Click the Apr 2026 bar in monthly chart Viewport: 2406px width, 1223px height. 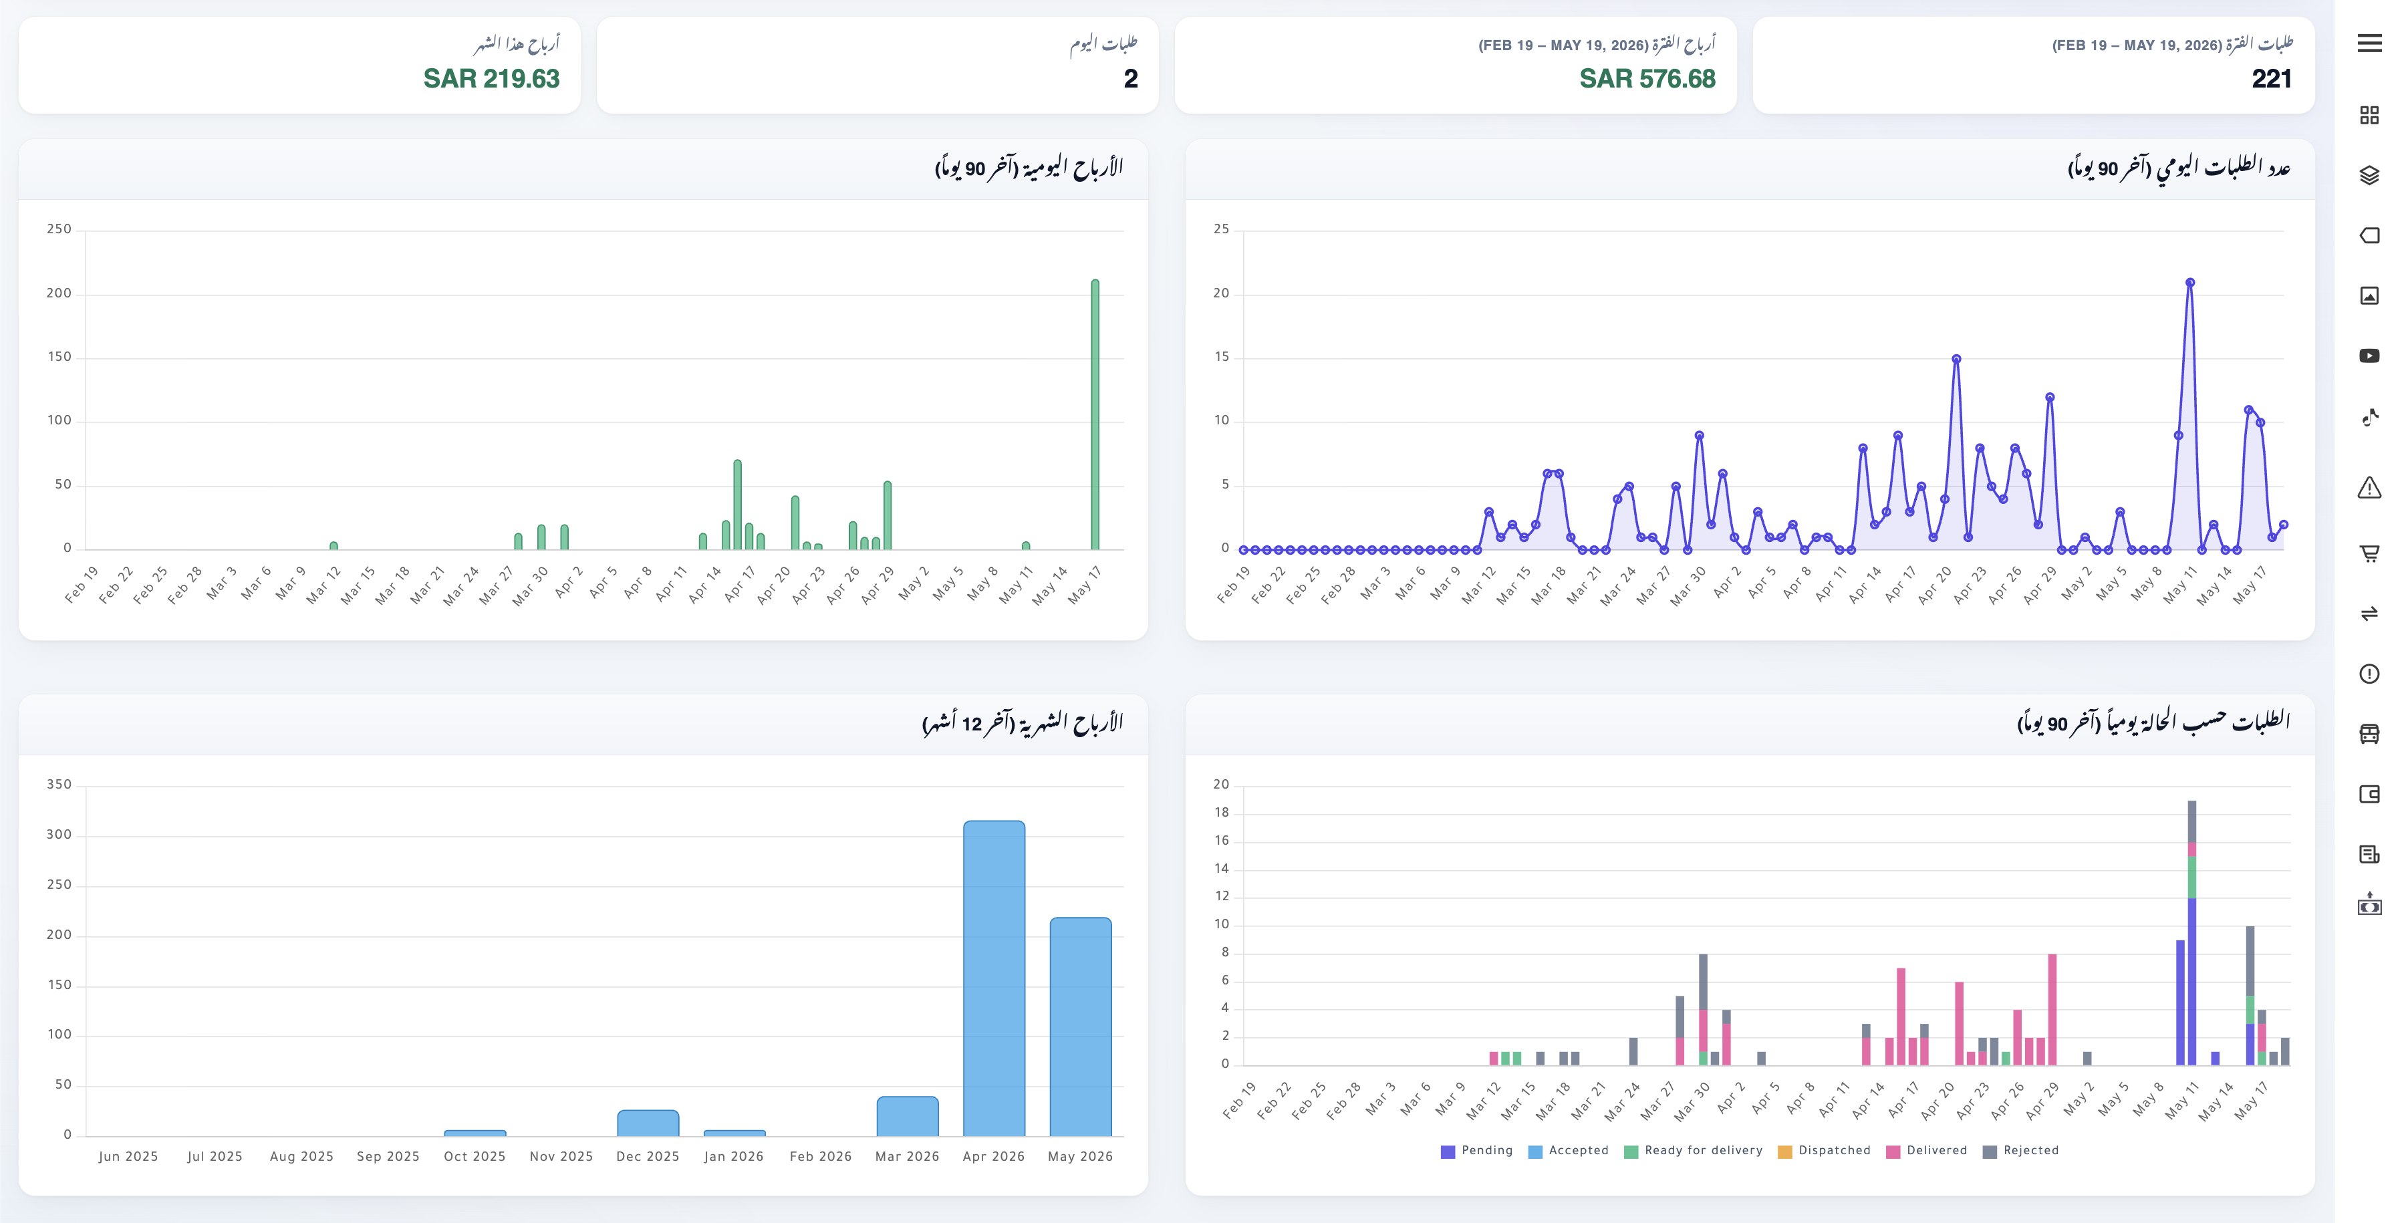[994, 978]
